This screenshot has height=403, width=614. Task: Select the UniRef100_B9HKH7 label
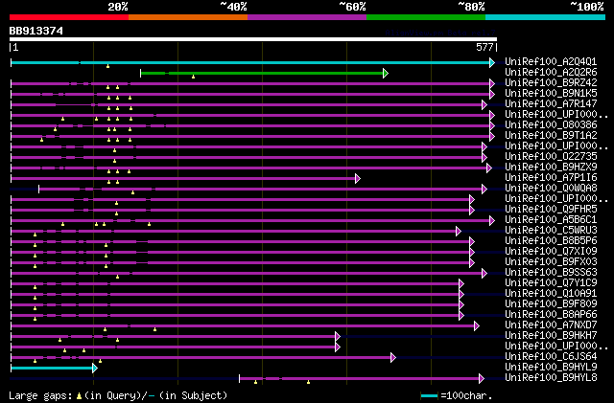(x=551, y=336)
